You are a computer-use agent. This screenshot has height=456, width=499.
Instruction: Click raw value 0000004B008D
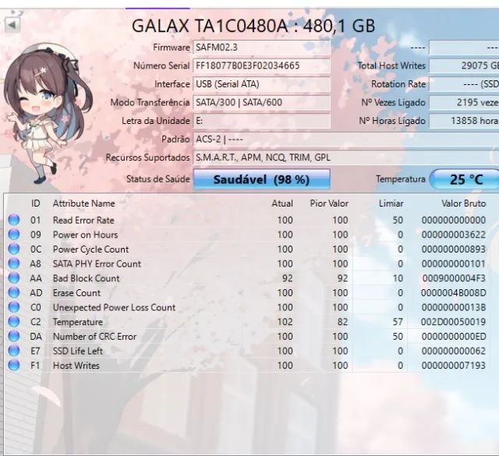pos(454,293)
